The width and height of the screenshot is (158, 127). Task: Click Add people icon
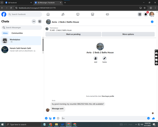coord(95,58)
